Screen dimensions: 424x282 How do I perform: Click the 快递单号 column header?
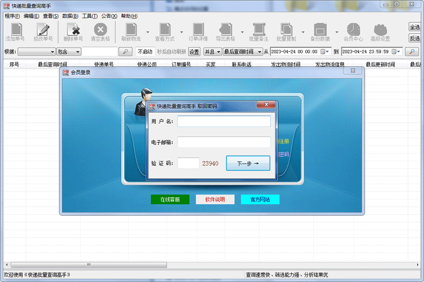[x=104, y=65]
